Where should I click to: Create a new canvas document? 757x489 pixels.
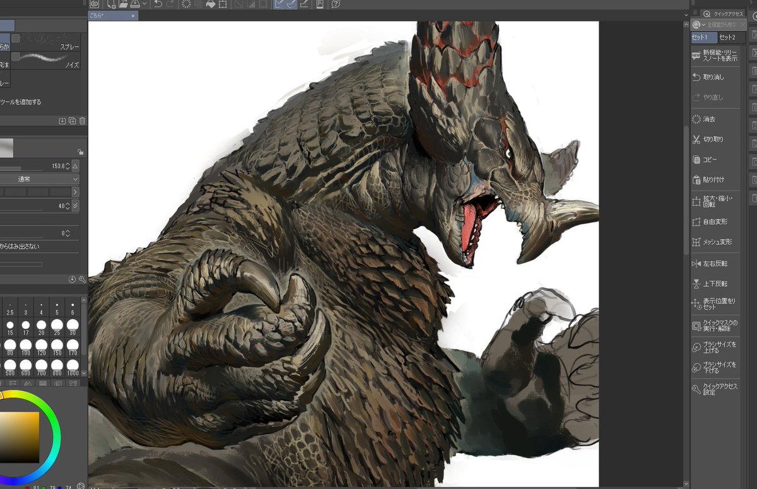(x=112, y=4)
